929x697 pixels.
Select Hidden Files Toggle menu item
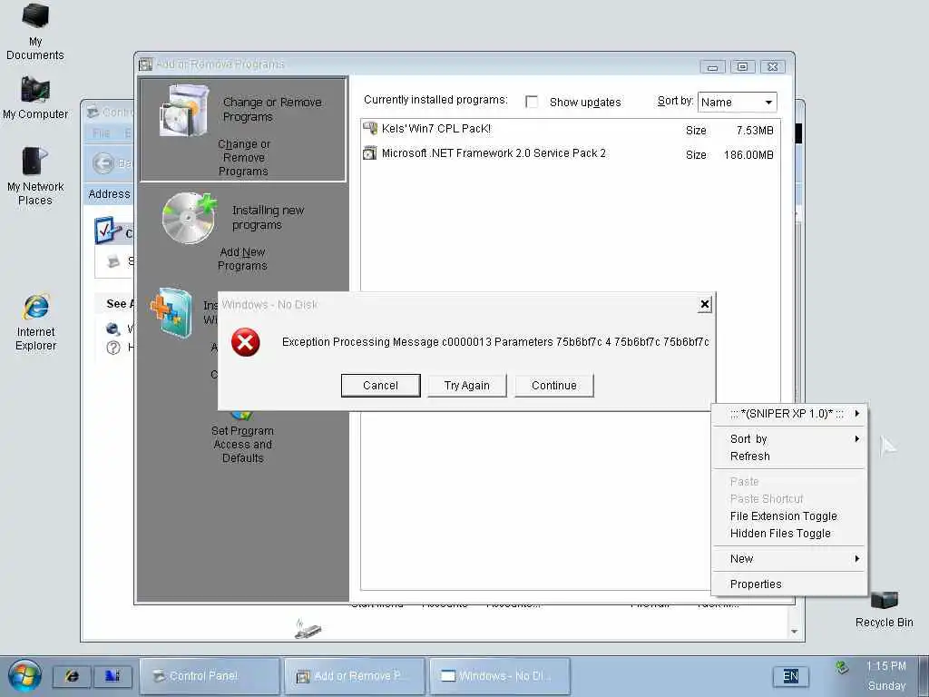point(790,534)
